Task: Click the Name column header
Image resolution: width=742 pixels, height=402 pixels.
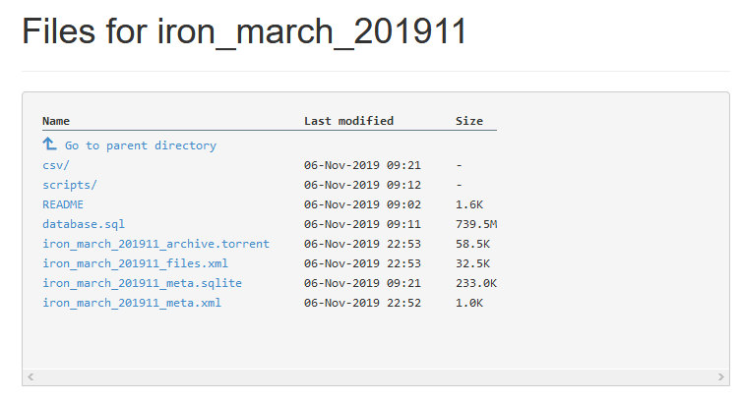Action: point(56,121)
